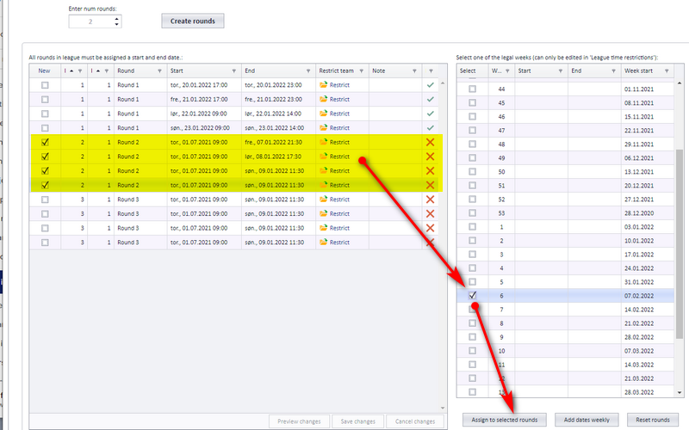
Task: Click the weeks list vertical scrollbar thumb
Action: click(680, 243)
